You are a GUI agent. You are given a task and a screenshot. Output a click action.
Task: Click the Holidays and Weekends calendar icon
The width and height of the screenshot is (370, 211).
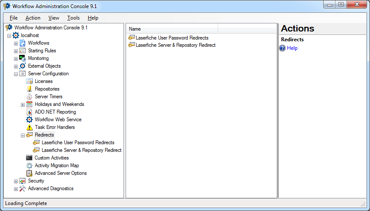(29, 104)
